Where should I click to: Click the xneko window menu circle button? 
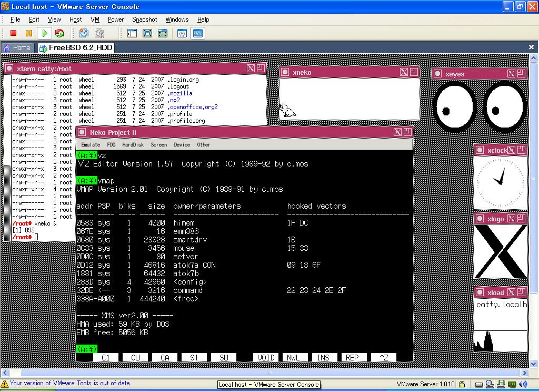coord(285,72)
